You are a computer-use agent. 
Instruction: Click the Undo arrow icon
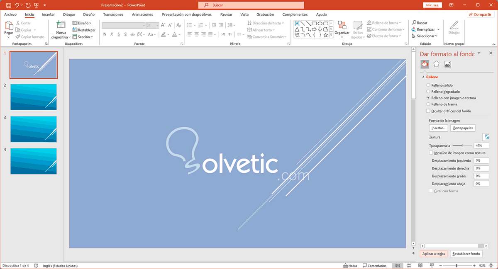(x=17, y=5)
